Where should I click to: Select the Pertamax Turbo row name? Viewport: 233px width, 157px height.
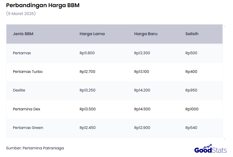point(28,72)
